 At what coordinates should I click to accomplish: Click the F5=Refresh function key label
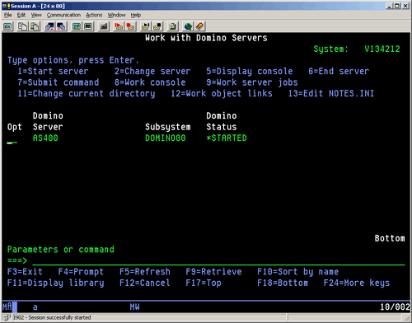tap(145, 272)
